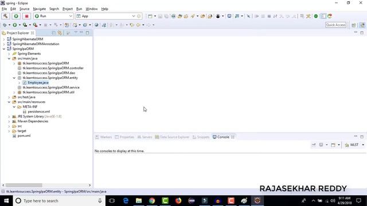This screenshot has height=206, width=367.
Task: Collapse the SpringJpaORM.entity package
Action: pyautogui.click(x=14, y=78)
